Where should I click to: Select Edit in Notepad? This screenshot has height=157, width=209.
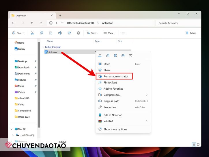tap(123, 115)
